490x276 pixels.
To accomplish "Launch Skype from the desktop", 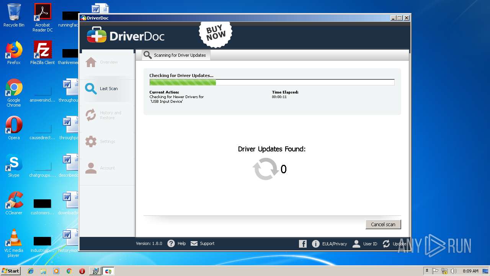I will point(14,165).
